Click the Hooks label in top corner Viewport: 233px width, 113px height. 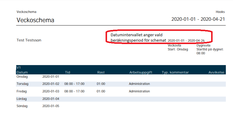[220, 12]
